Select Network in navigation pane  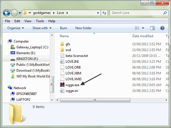17,88
